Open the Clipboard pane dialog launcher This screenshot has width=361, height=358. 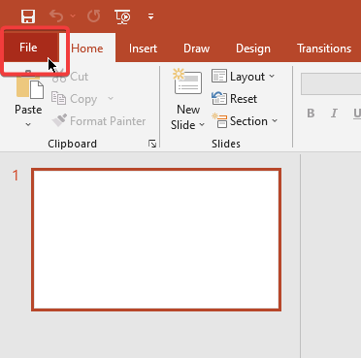pyautogui.click(x=152, y=144)
